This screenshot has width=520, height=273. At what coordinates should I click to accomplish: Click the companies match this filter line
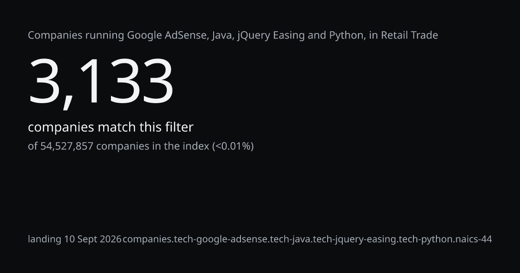(110, 127)
